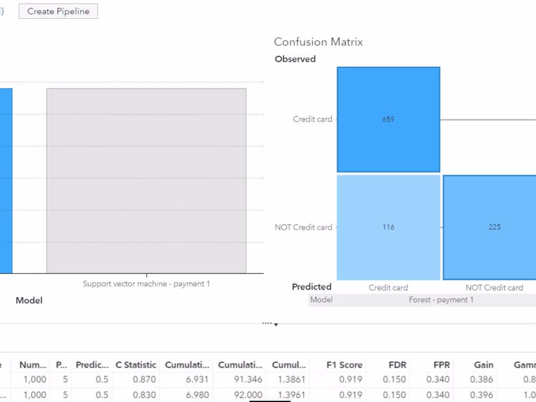Screen dimensions: 536x402
Task: Select the Forest - payment 1 model label
Action: pyautogui.click(x=440, y=300)
